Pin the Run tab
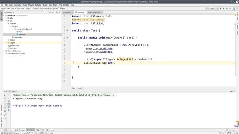The width and height of the screenshot is (239, 134). coord(5,115)
